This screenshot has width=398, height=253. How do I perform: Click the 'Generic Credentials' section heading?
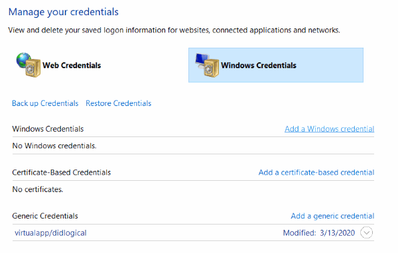45,216
